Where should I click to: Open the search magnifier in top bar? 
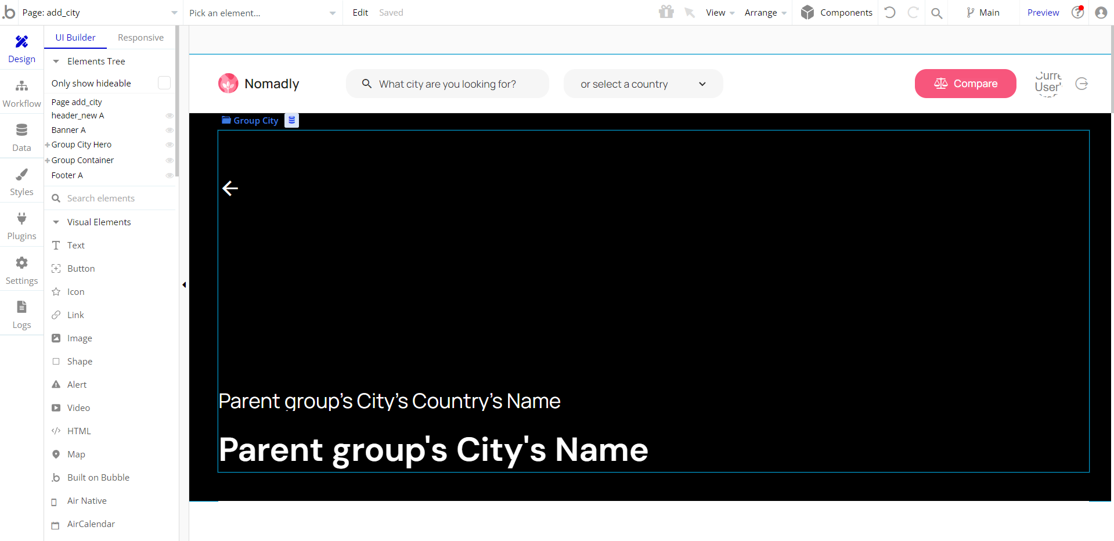pyautogui.click(x=936, y=13)
